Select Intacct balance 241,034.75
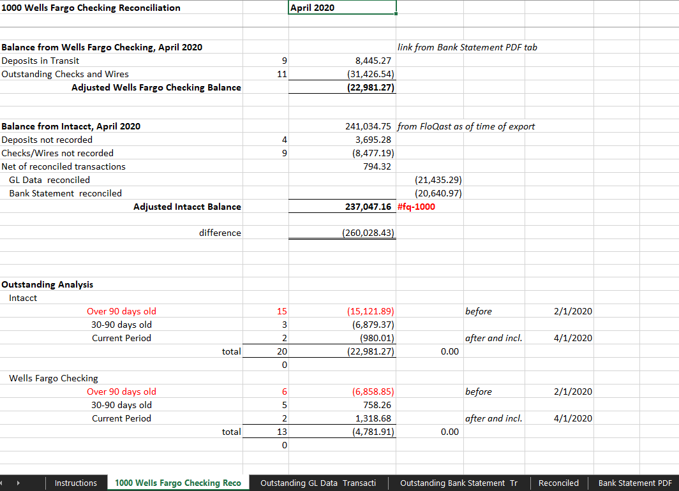 (x=368, y=126)
